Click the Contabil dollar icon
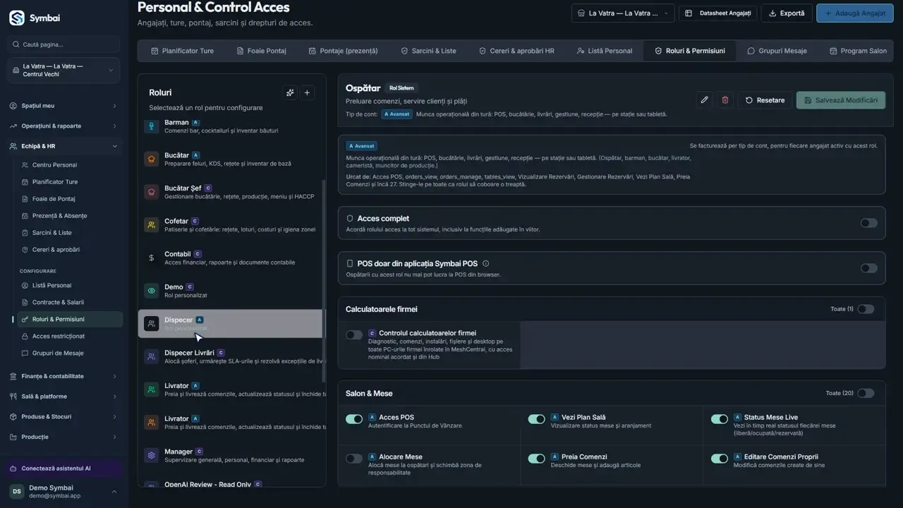Viewport: 903px width, 508px height. tap(151, 258)
